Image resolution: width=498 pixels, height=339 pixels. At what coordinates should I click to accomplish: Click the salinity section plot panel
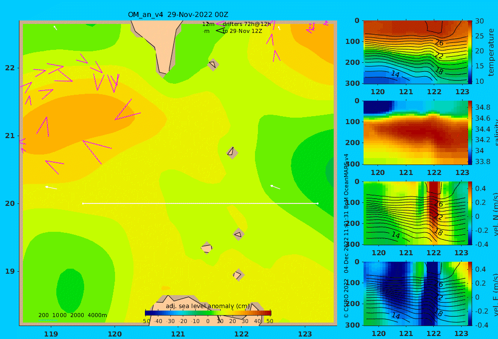pyautogui.click(x=415, y=133)
